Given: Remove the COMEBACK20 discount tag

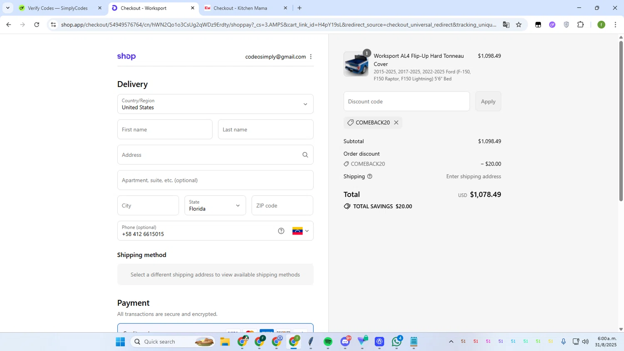Looking at the screenshot, I should click(396, 122).
